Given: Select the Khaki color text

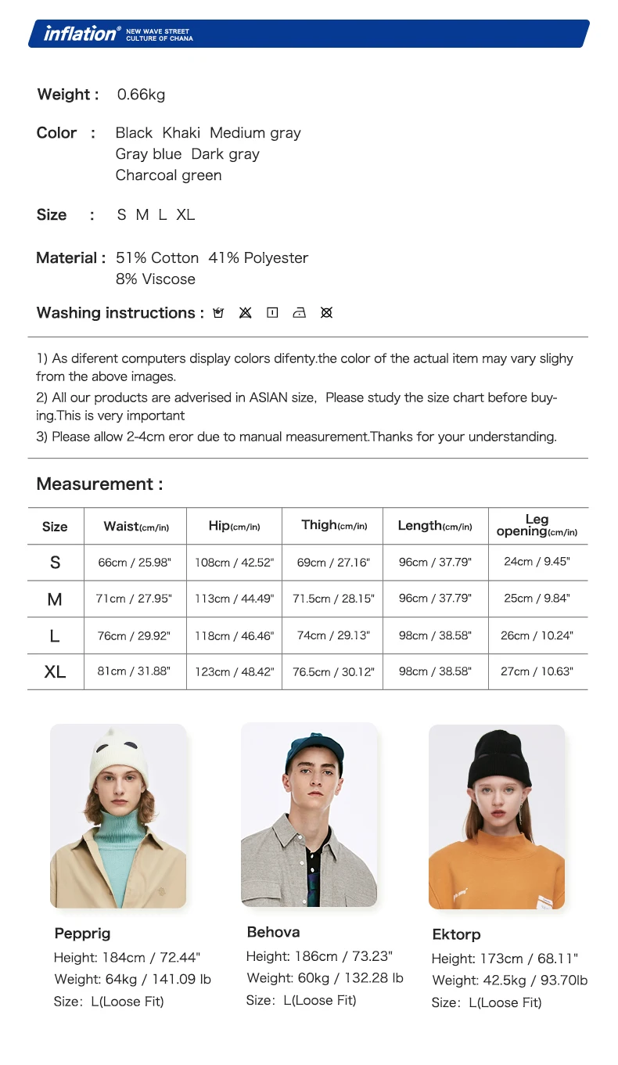Looking at the screenshot, I should pyautogui.click(x=181, y=133).
